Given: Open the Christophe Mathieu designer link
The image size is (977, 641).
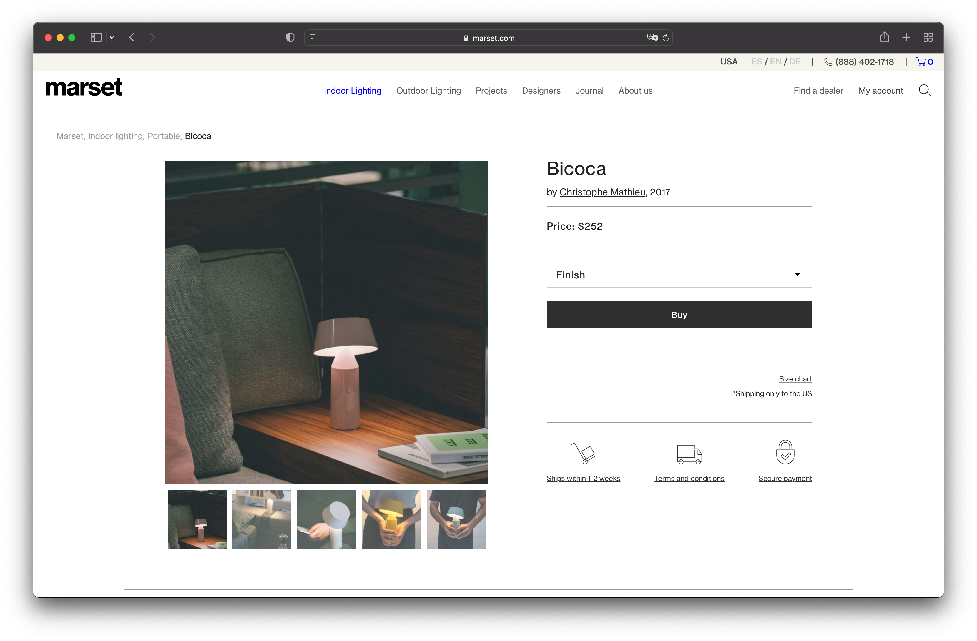Looking at the screenshot, I should point(602,192).
